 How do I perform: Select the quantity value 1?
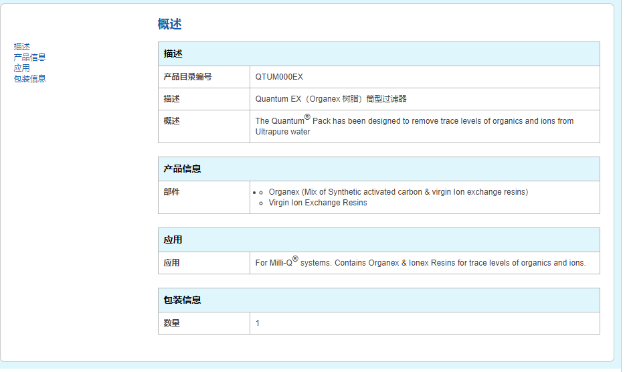[x=258, y=323]
